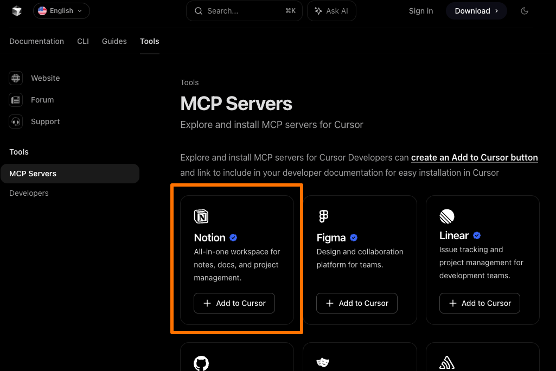Click the GitHub octocat icon
Screen dimensions: 556x371
pyautogui.click(x=201, y=363)
